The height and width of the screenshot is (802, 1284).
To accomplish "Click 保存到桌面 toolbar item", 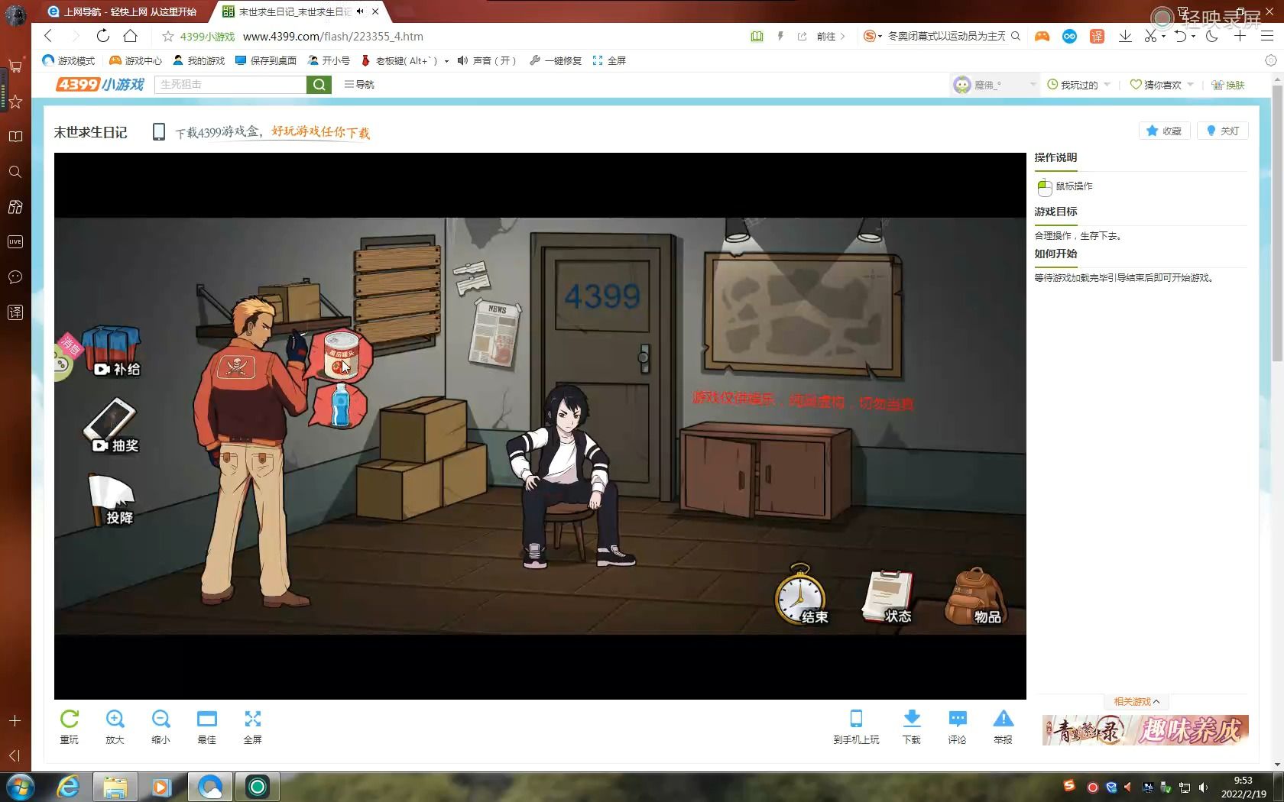I will pyautogui.click(x=266, y=60).
